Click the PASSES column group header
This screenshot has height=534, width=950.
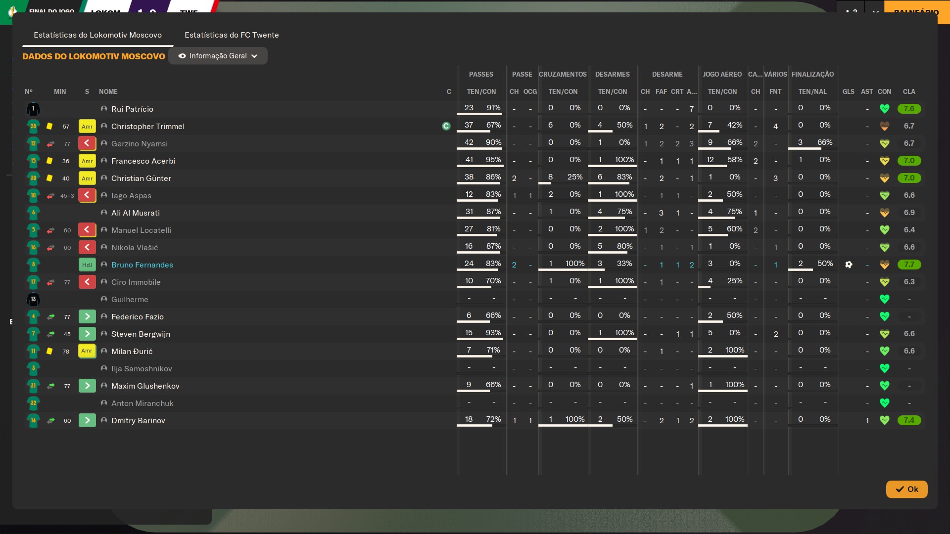coord(481,74)
